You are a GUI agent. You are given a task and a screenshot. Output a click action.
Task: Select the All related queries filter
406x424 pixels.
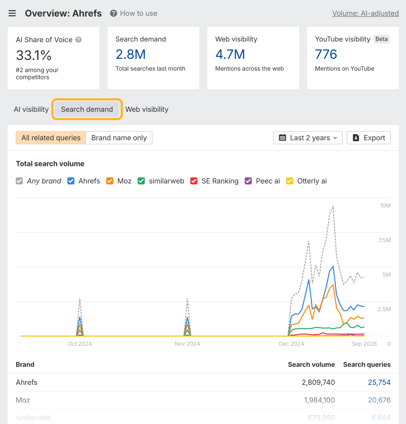[x=51, y=138]
